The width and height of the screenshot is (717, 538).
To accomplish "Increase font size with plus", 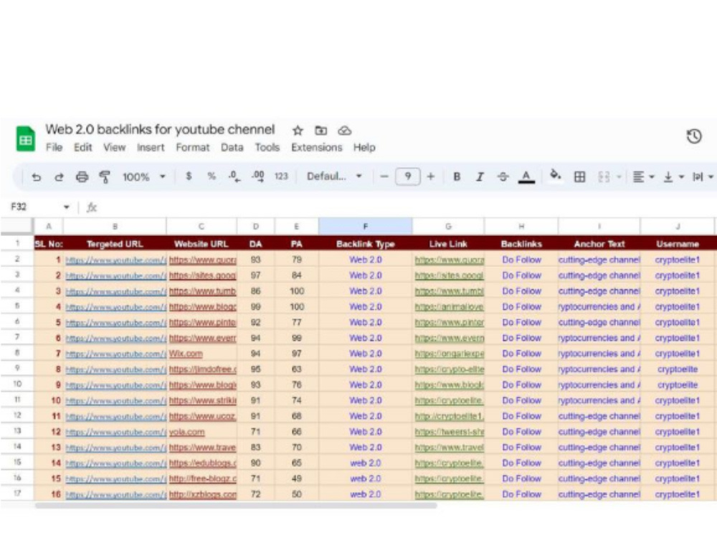I will click(430, 176).
